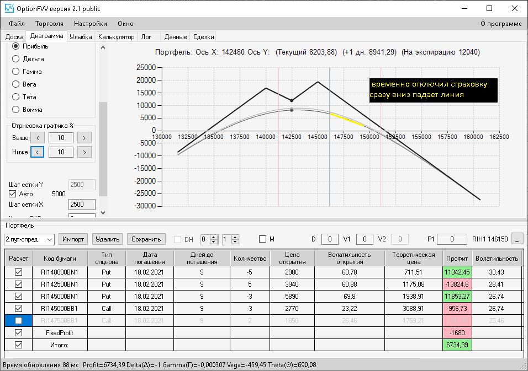The image size is (528, 371).
Task: Toggle the Авто grid step checkbox
Action: click(x=13, y=194)
